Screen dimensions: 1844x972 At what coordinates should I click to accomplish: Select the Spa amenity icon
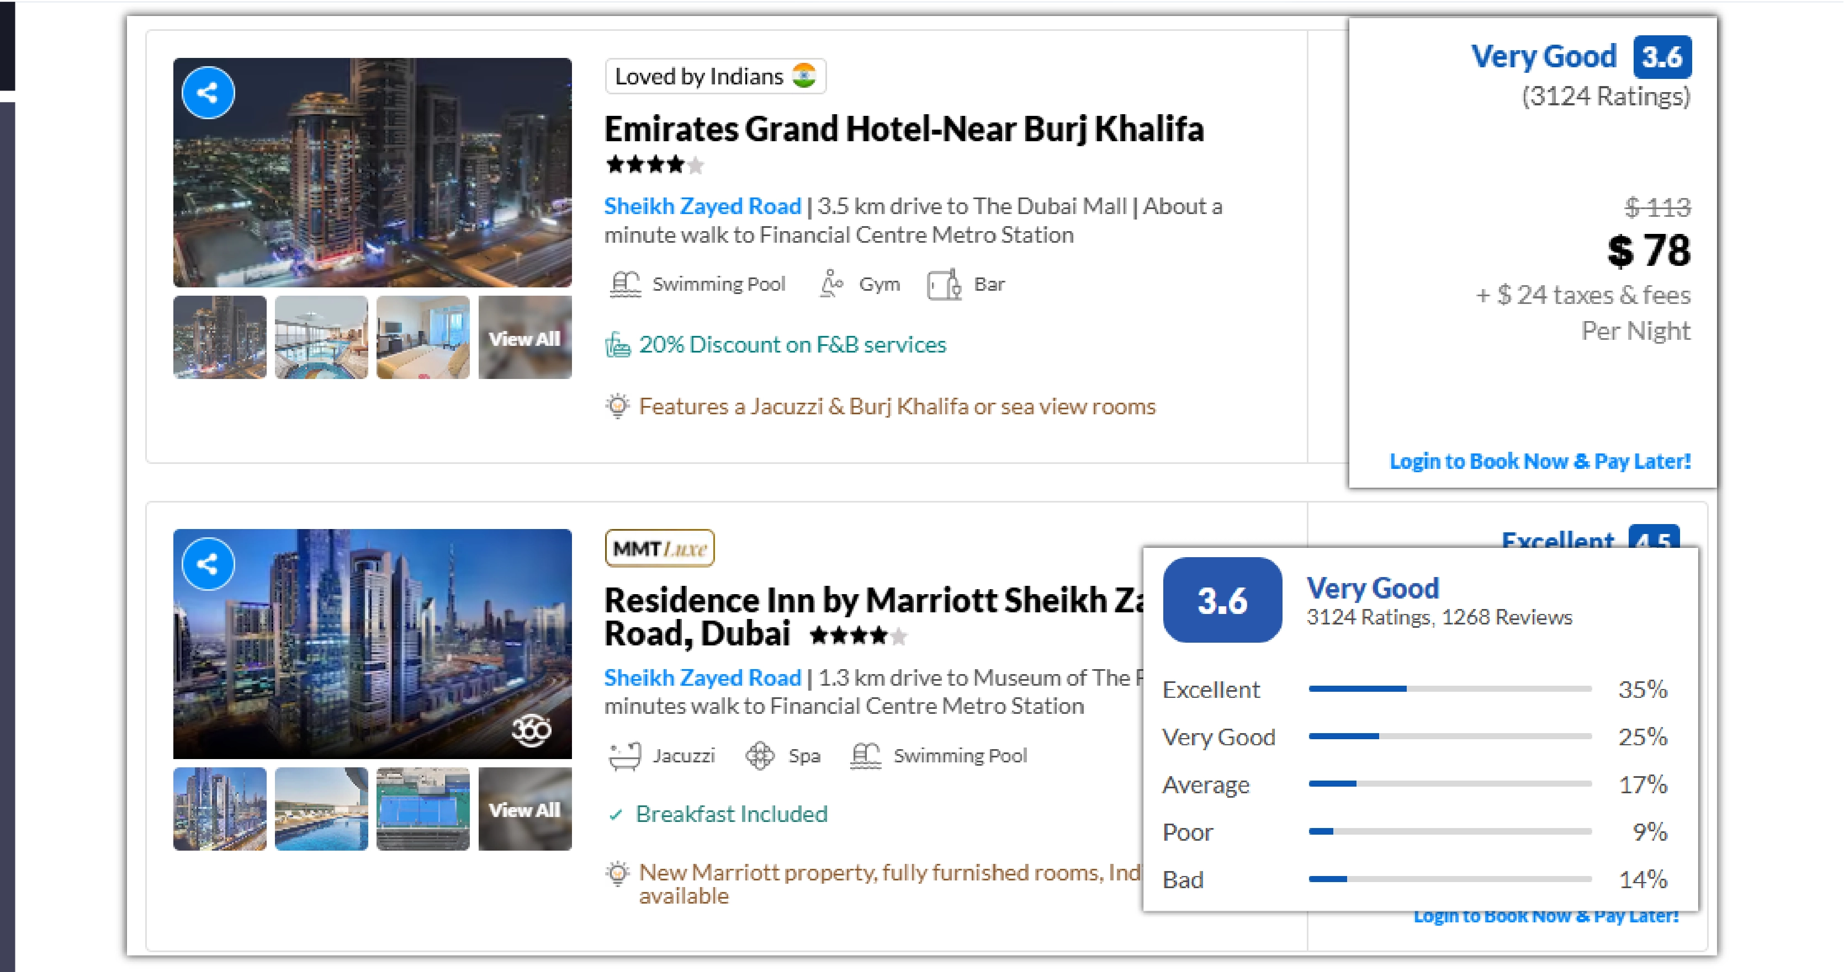click(760, 755)
